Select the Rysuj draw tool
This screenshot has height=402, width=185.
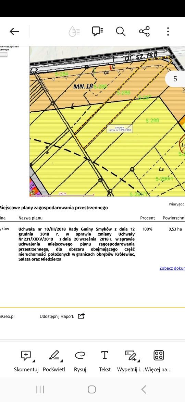[x=80, y=361]
